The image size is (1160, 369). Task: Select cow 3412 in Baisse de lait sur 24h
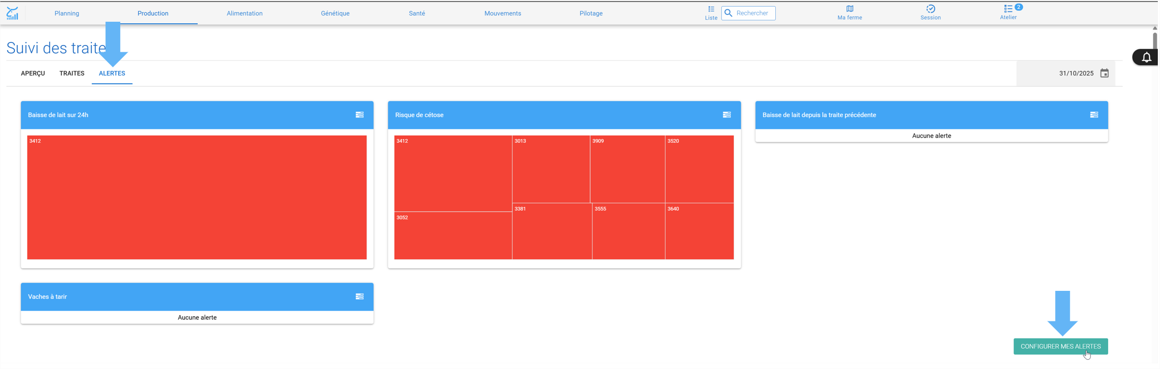click(x=197, y=197)
